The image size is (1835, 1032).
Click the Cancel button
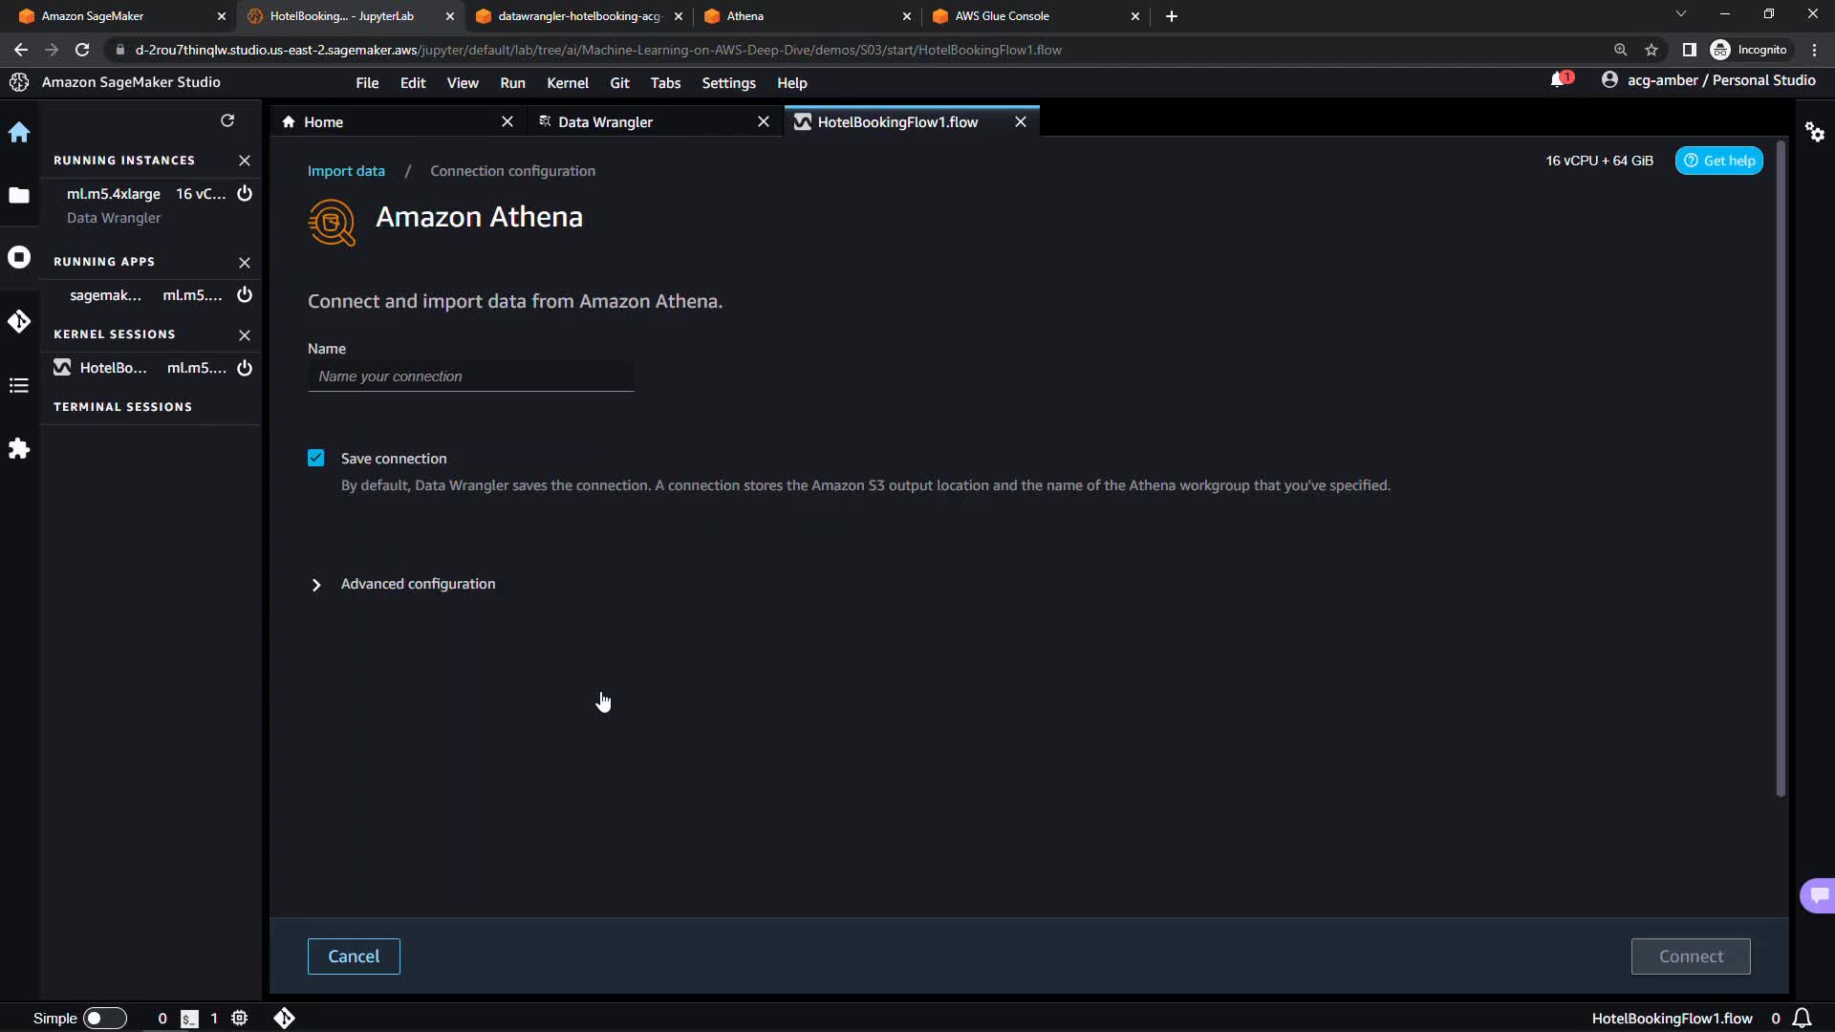pos(354,957)
